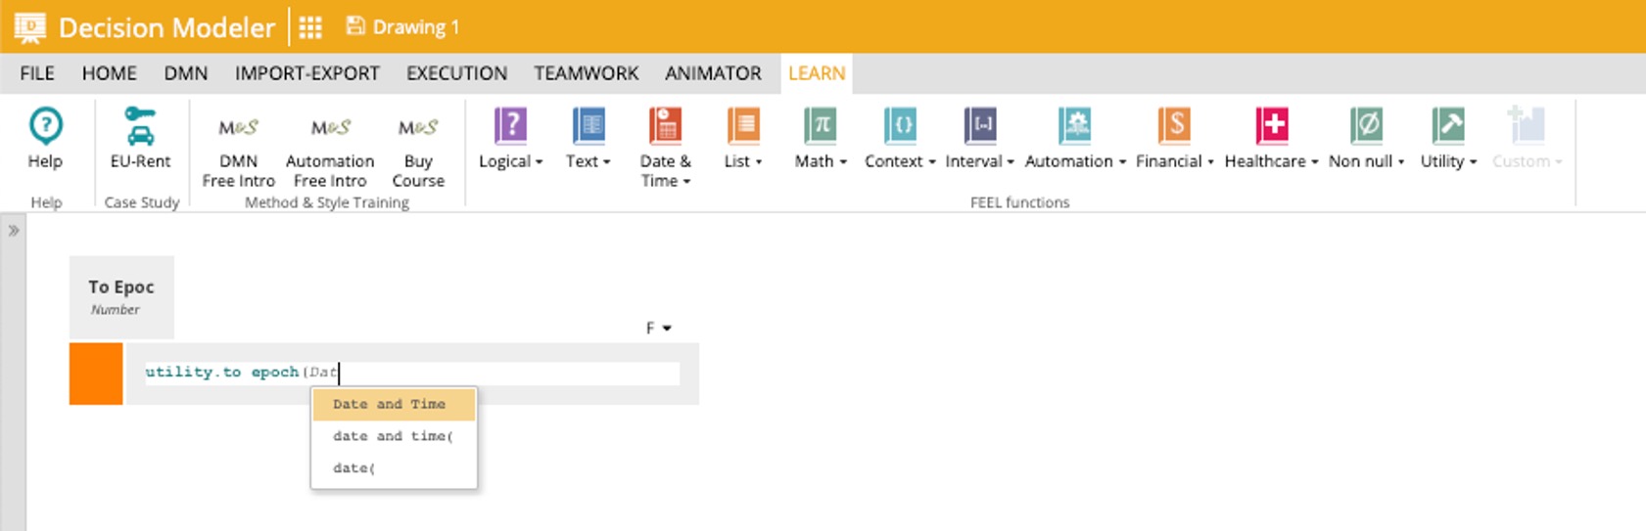Click the Help question mark icon

coord(45,126)
